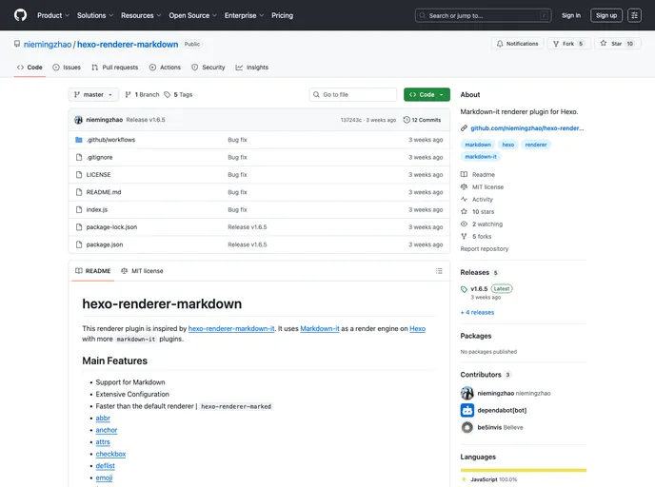Viewport: 655px width, 487px height.
Task: Open the niemingzhao owner link
Action: [x=48, y=45]
